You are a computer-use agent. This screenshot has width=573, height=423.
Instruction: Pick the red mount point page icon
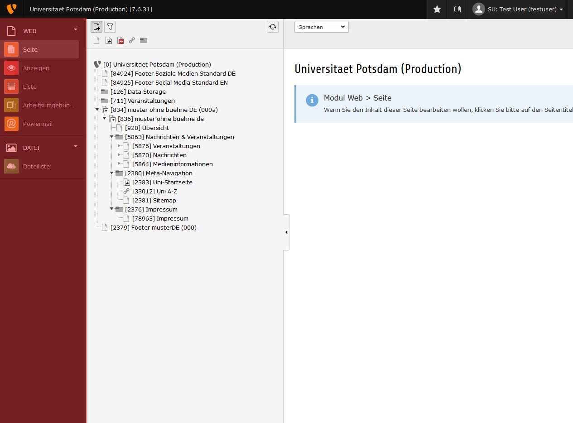click(120, 41)
